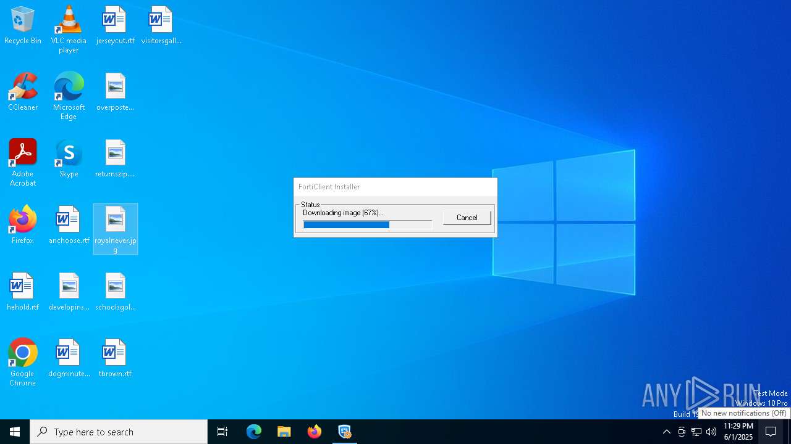Open Task View from the taskbar
This screenshot has height=444, width=791.
[222, 432]
